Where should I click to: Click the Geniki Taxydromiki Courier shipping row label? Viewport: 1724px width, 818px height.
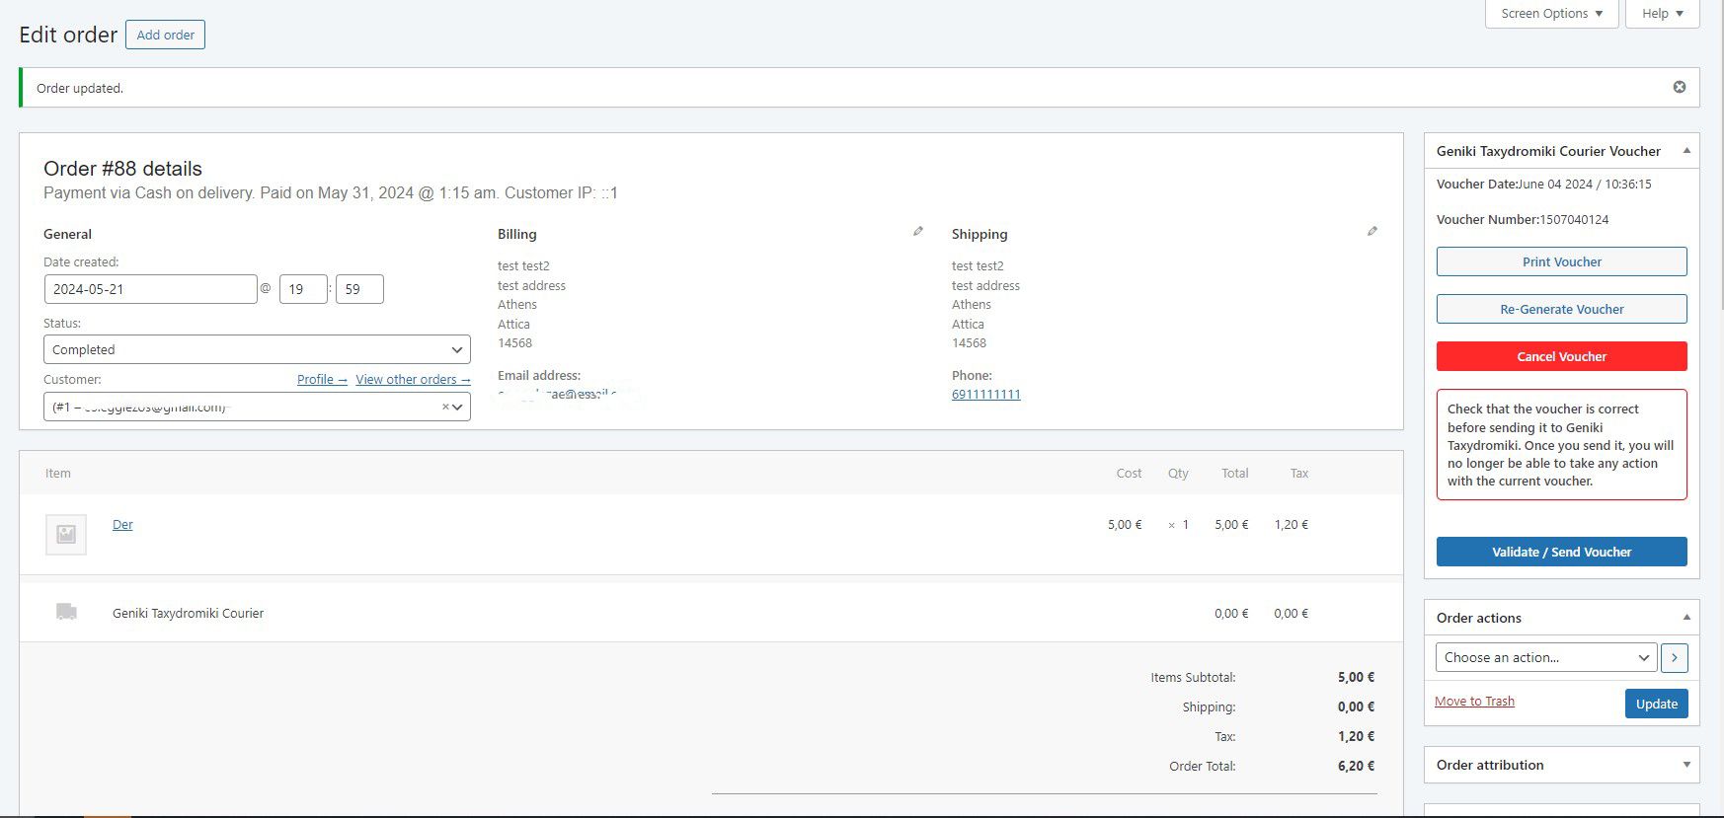pyautogui.click(x=188, y=614)
